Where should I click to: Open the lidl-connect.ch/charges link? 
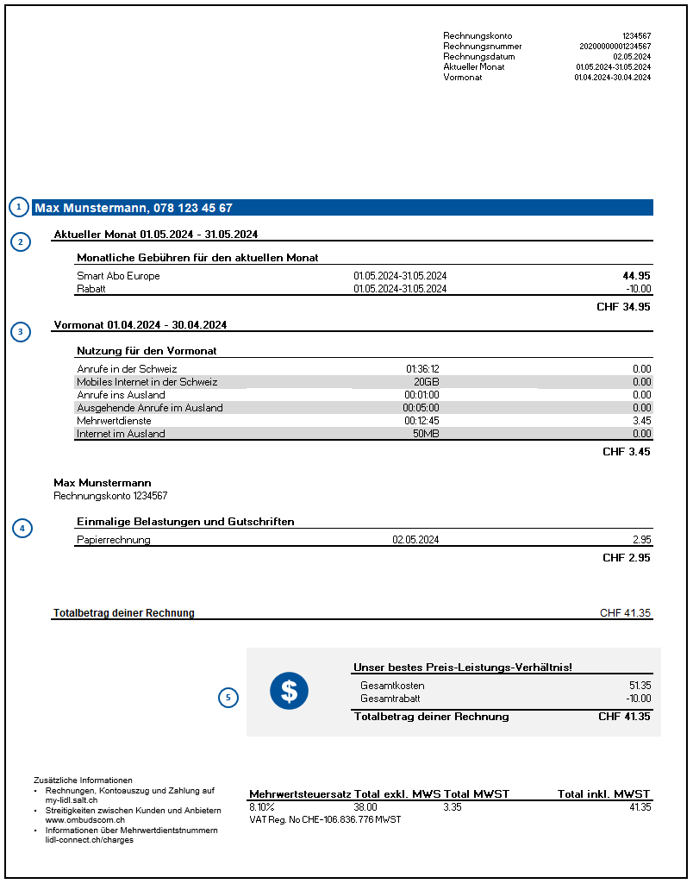click(x=90, y=840)
